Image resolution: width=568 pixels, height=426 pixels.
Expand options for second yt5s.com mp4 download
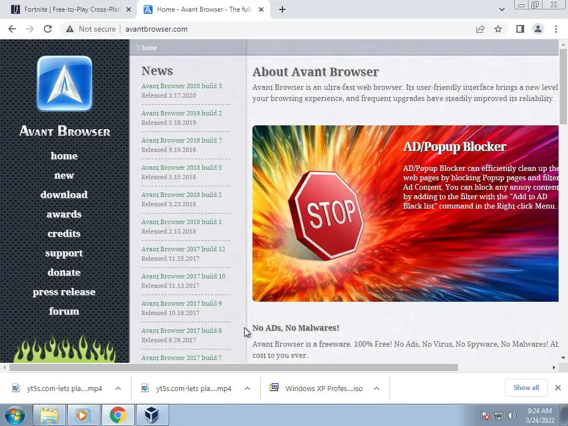(247, 388)
